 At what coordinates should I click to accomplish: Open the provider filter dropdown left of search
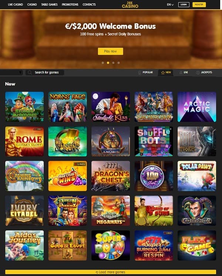click(x=11, y=73)
